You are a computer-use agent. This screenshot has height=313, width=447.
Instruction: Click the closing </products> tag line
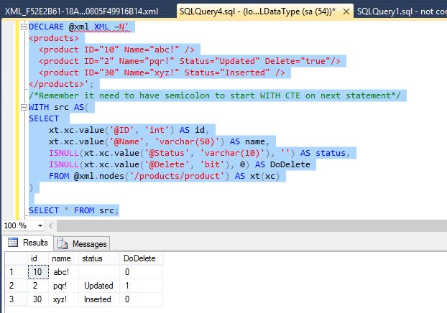click(x=61, y=84)
